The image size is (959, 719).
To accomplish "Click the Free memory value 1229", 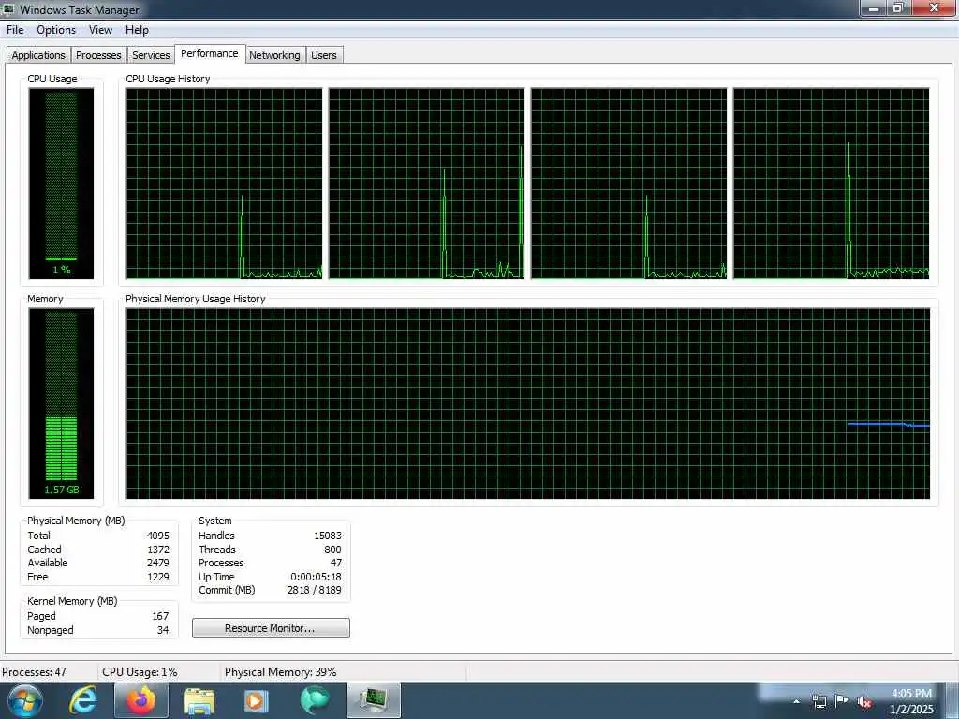I will tap(157, 577).
